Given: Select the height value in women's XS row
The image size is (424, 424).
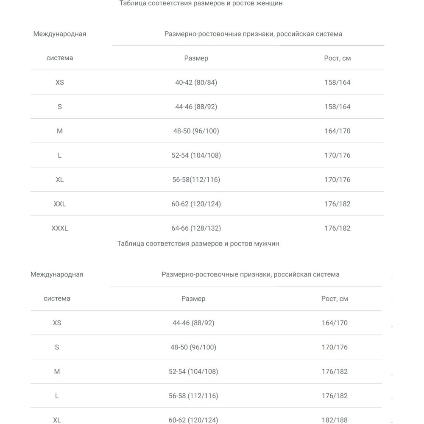Looking at the screenshot, I should click(338, 82).
